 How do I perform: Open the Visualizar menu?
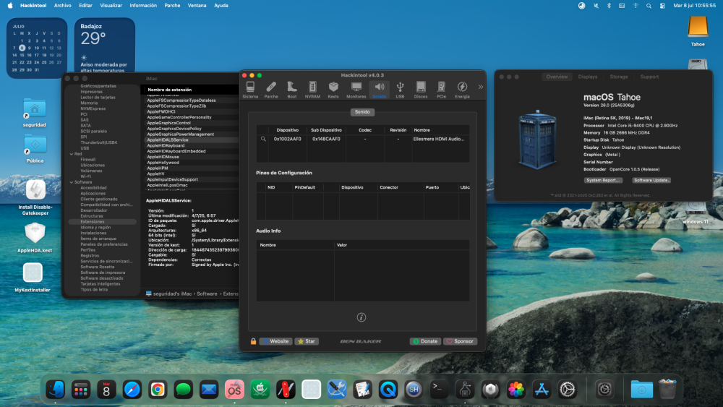coord(111,6)
